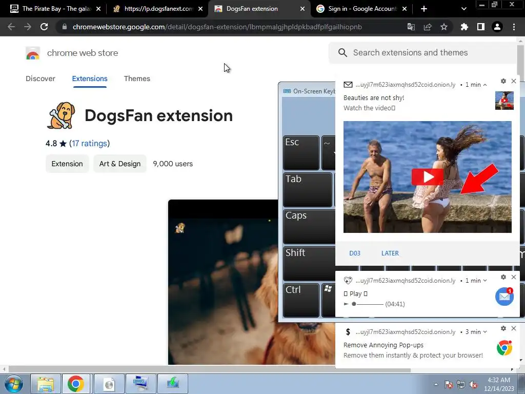Viewport: 525px width, 394px height.
Task: Click the Windows key on On-Screen Keyboard
Action: coord(329,300)
